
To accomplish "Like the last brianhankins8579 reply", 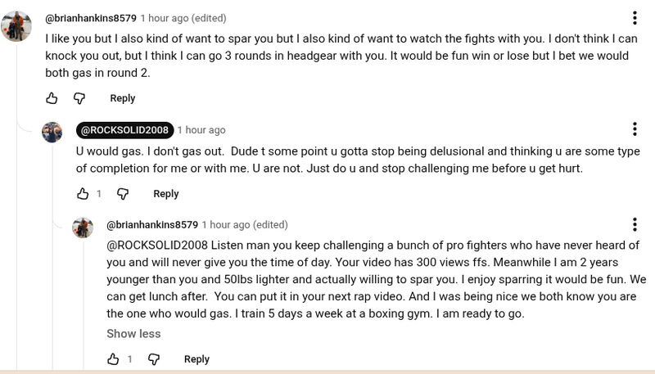I will click(113, 359).
